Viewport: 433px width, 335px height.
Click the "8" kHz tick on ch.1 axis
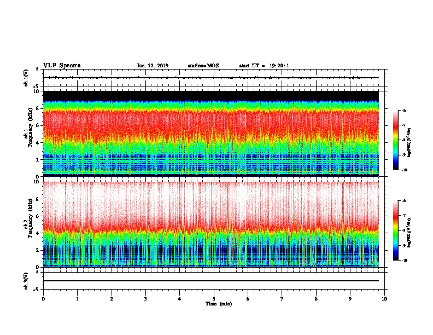[38, 108]
